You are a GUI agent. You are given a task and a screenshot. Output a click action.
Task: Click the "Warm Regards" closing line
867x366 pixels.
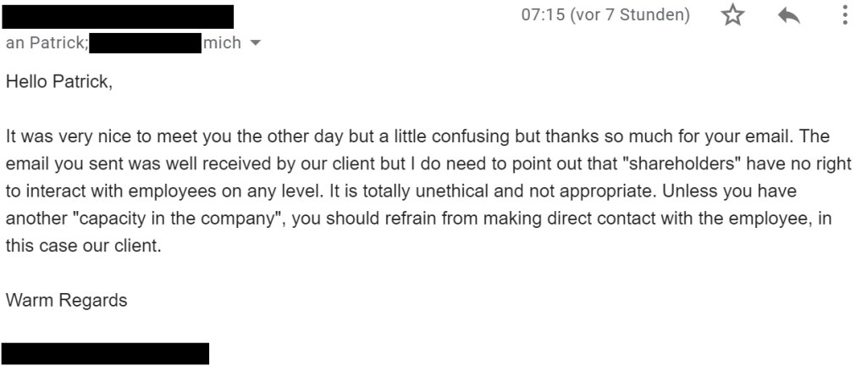point(66,300)
